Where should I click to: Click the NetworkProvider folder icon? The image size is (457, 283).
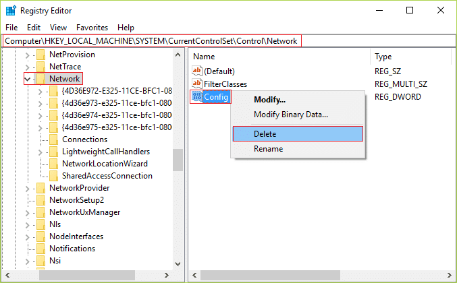pos(41,188)
